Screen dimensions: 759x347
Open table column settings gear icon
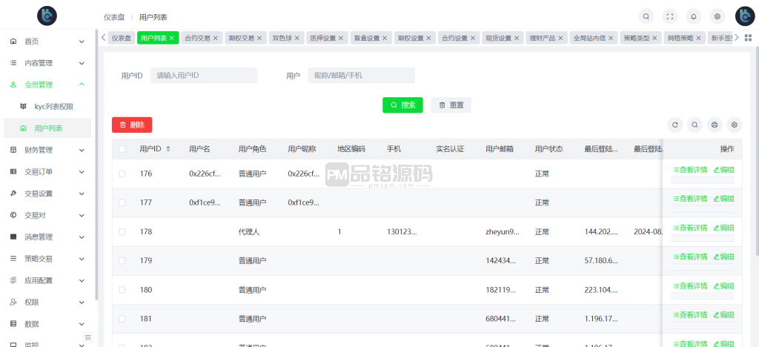[735, 125]
